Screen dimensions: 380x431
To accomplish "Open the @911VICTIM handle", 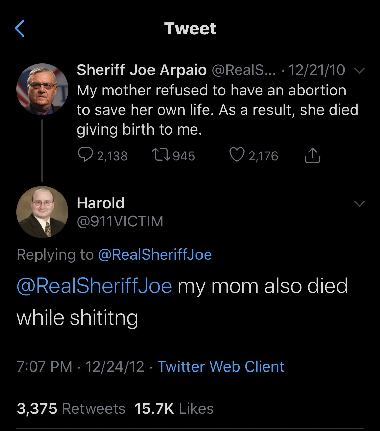I will point(120,221).
